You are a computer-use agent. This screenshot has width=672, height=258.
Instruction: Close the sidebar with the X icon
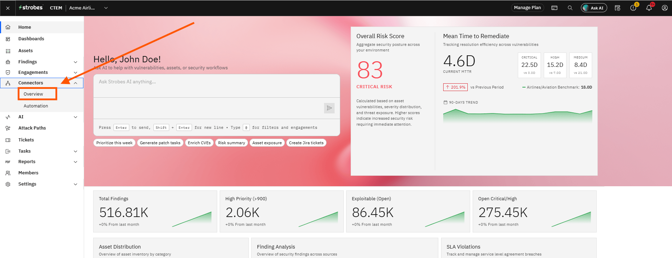(8, 8)
